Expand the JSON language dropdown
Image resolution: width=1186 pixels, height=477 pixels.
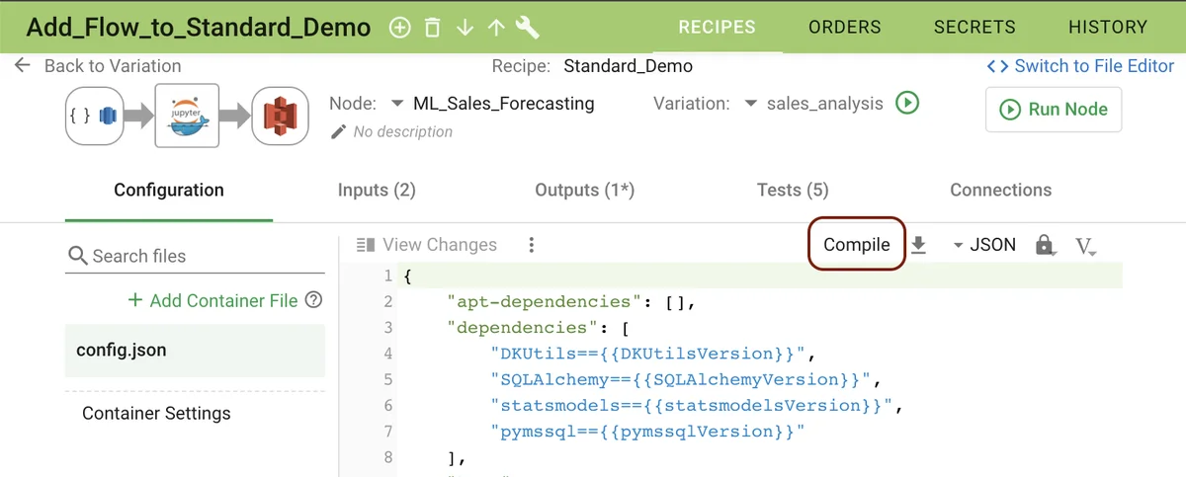(983, 245)
